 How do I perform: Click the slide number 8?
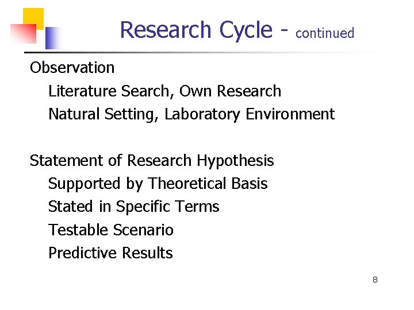click(x=375, y=280)
